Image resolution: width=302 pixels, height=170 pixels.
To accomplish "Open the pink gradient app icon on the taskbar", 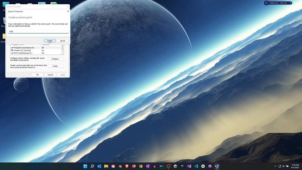I will [x=113, y=166].
